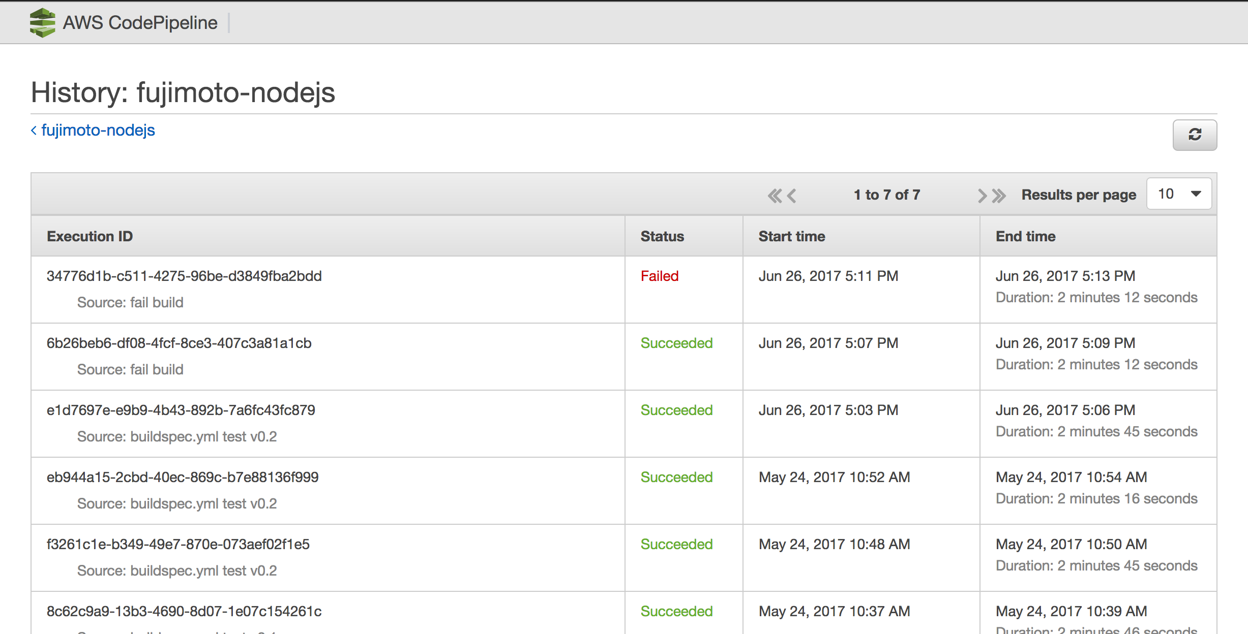Image resolution: width=1248 pixels, height=634 pixels.
Task: Click 'Duration: 2 minutes 45 seconds' under 10:50 AM
Action: pos(1096,565)
